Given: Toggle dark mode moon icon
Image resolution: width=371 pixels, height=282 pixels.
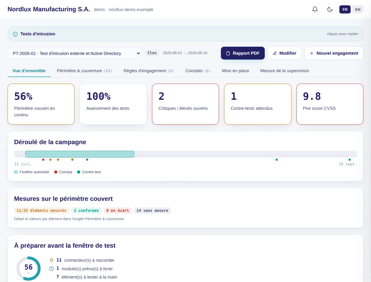Looking at the screenshot, I should tap(330, 10).
